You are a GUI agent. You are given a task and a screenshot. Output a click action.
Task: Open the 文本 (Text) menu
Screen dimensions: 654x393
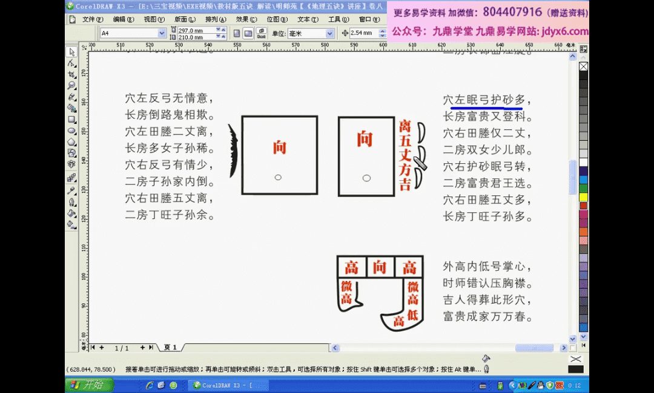click(306, 19)
